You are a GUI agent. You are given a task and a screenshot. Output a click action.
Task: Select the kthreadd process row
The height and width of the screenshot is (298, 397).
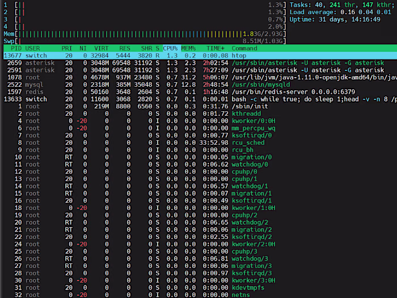coord(200,114)
